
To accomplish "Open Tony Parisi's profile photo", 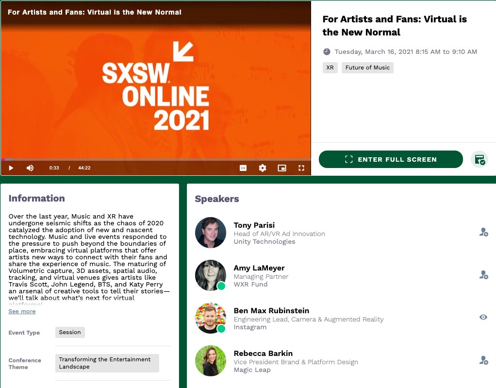I will click(211, 233).
